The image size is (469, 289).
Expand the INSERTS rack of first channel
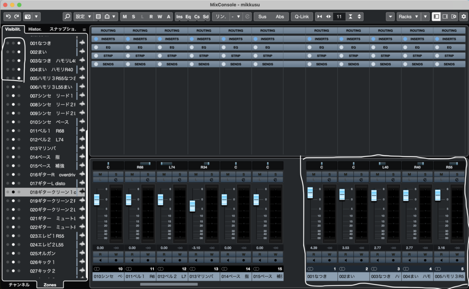108,39
